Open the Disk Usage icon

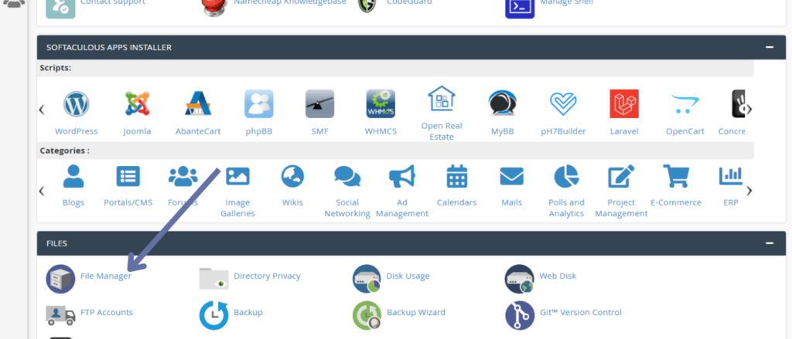pyautogui.click(x=367, y=279)
